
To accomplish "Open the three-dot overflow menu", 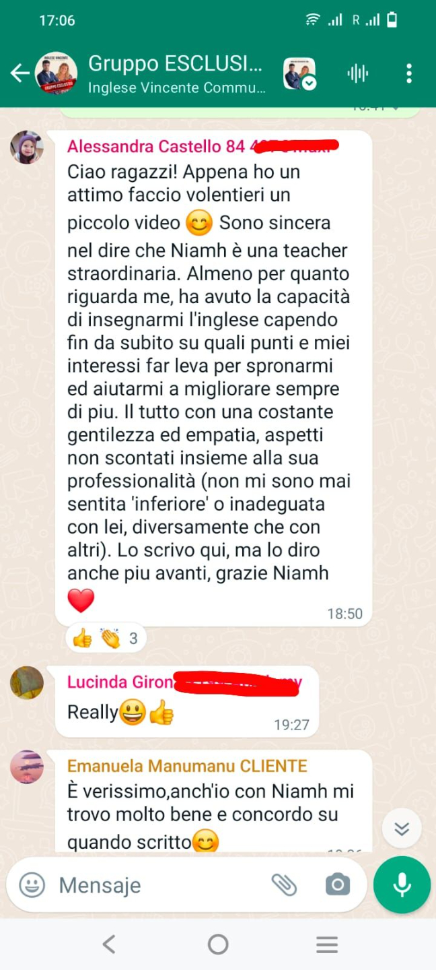I will tap(409, 73).
